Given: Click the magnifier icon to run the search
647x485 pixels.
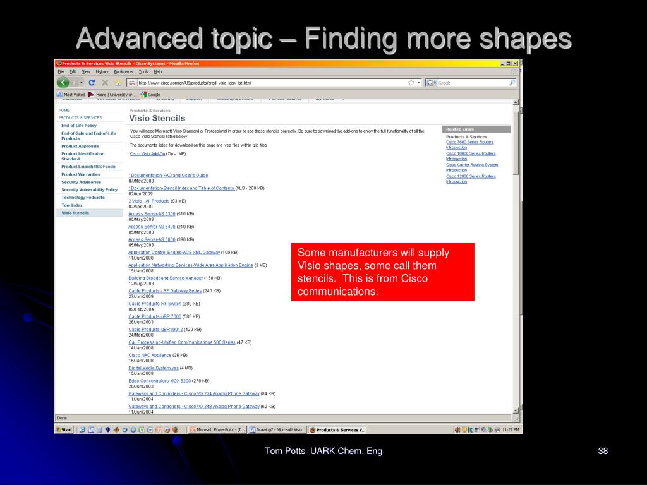Looking at the screenshot, I should click(x=512, y=83).
